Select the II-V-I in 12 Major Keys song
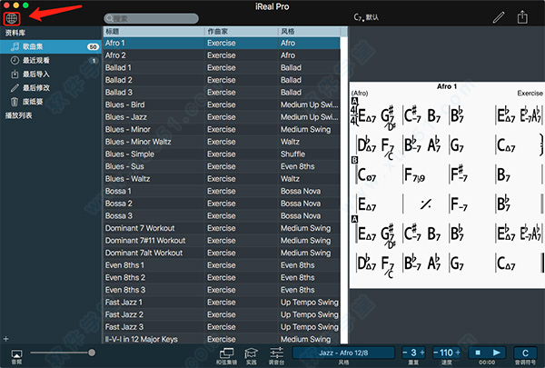 (222, 339)
